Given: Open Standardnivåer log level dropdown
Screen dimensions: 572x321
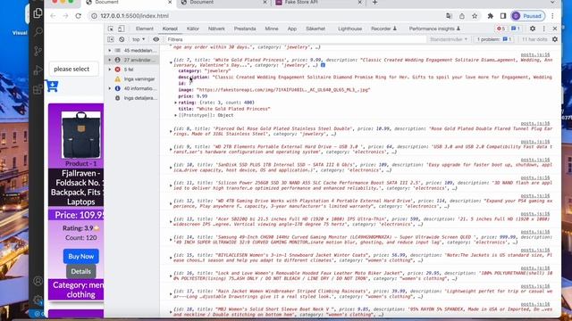Looking at the screenshot, I should (449, 39).
